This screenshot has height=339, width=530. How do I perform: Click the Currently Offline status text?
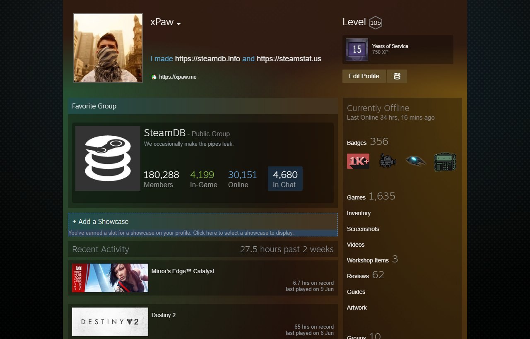[378, 108]
